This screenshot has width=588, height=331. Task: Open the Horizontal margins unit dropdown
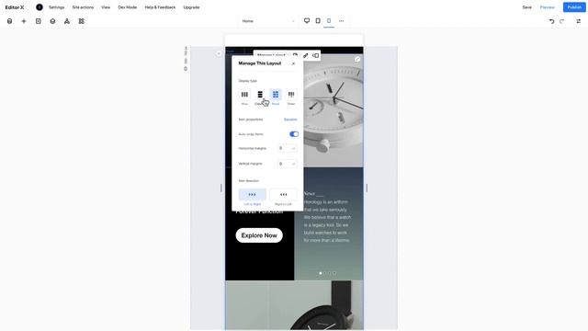click(x=294, y=148)
